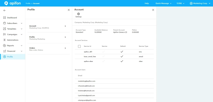Click the Account breadcrumb text
The width and height of the screenshot is (213, 102).
click(x=36, y=3)
